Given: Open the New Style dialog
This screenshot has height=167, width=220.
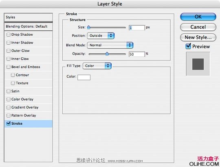Looking at the screenshot, I should pyautogui.click(x=198, y=37).
